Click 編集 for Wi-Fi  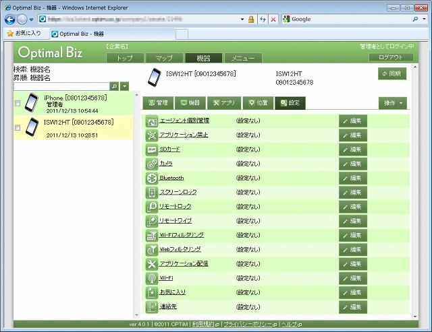353,278
